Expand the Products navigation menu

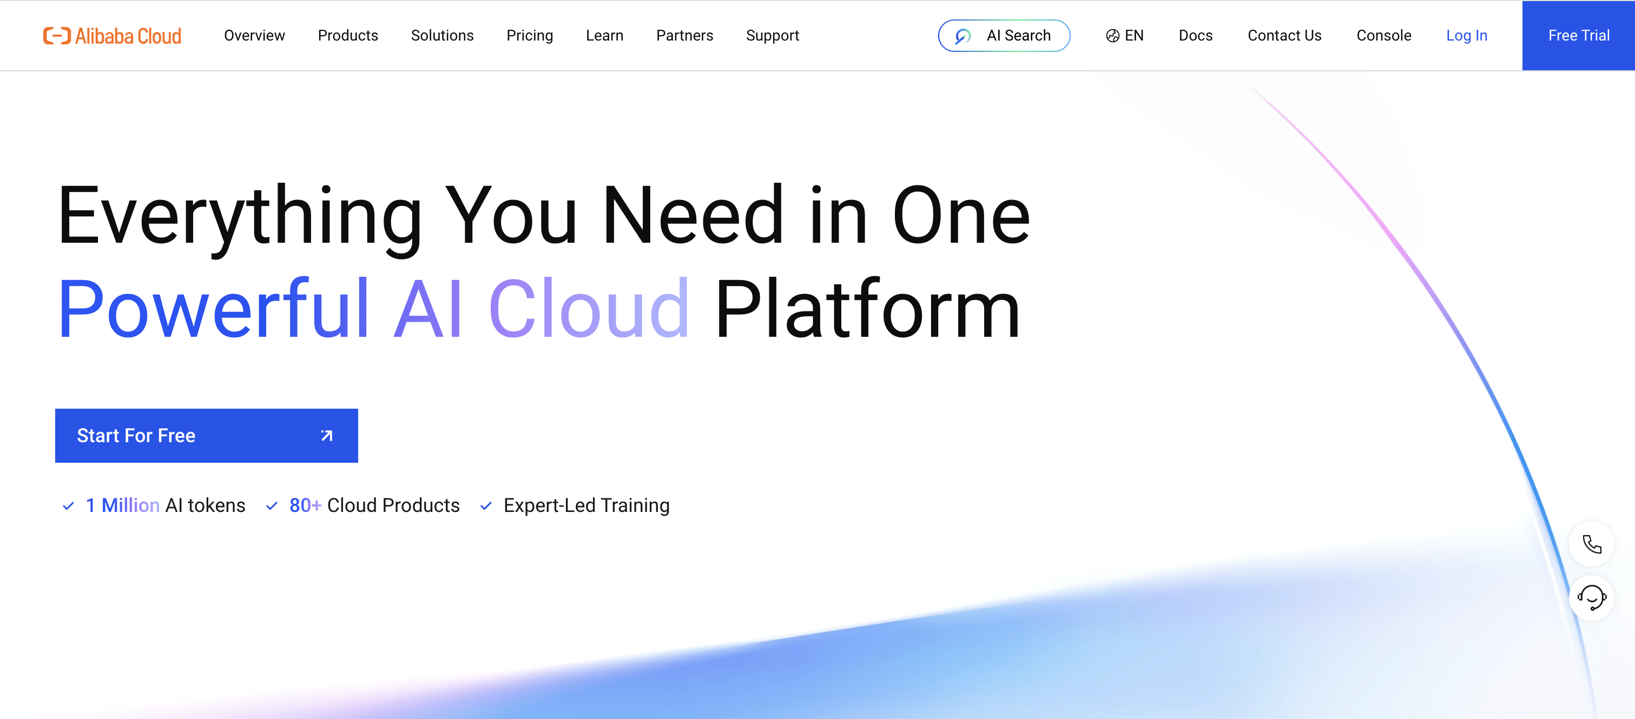point(347,36)
